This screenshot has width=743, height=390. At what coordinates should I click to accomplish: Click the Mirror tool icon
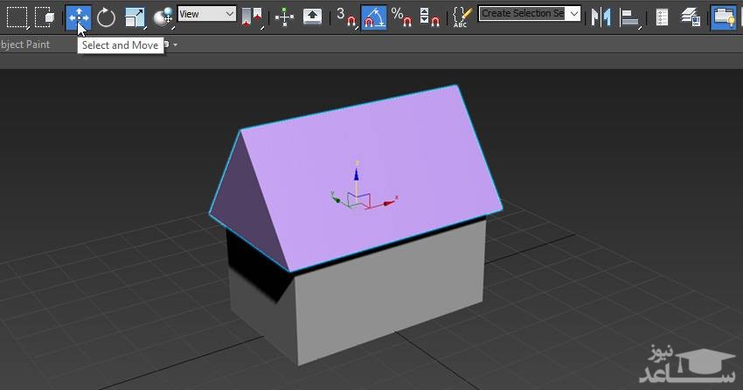tap(601, 16)
